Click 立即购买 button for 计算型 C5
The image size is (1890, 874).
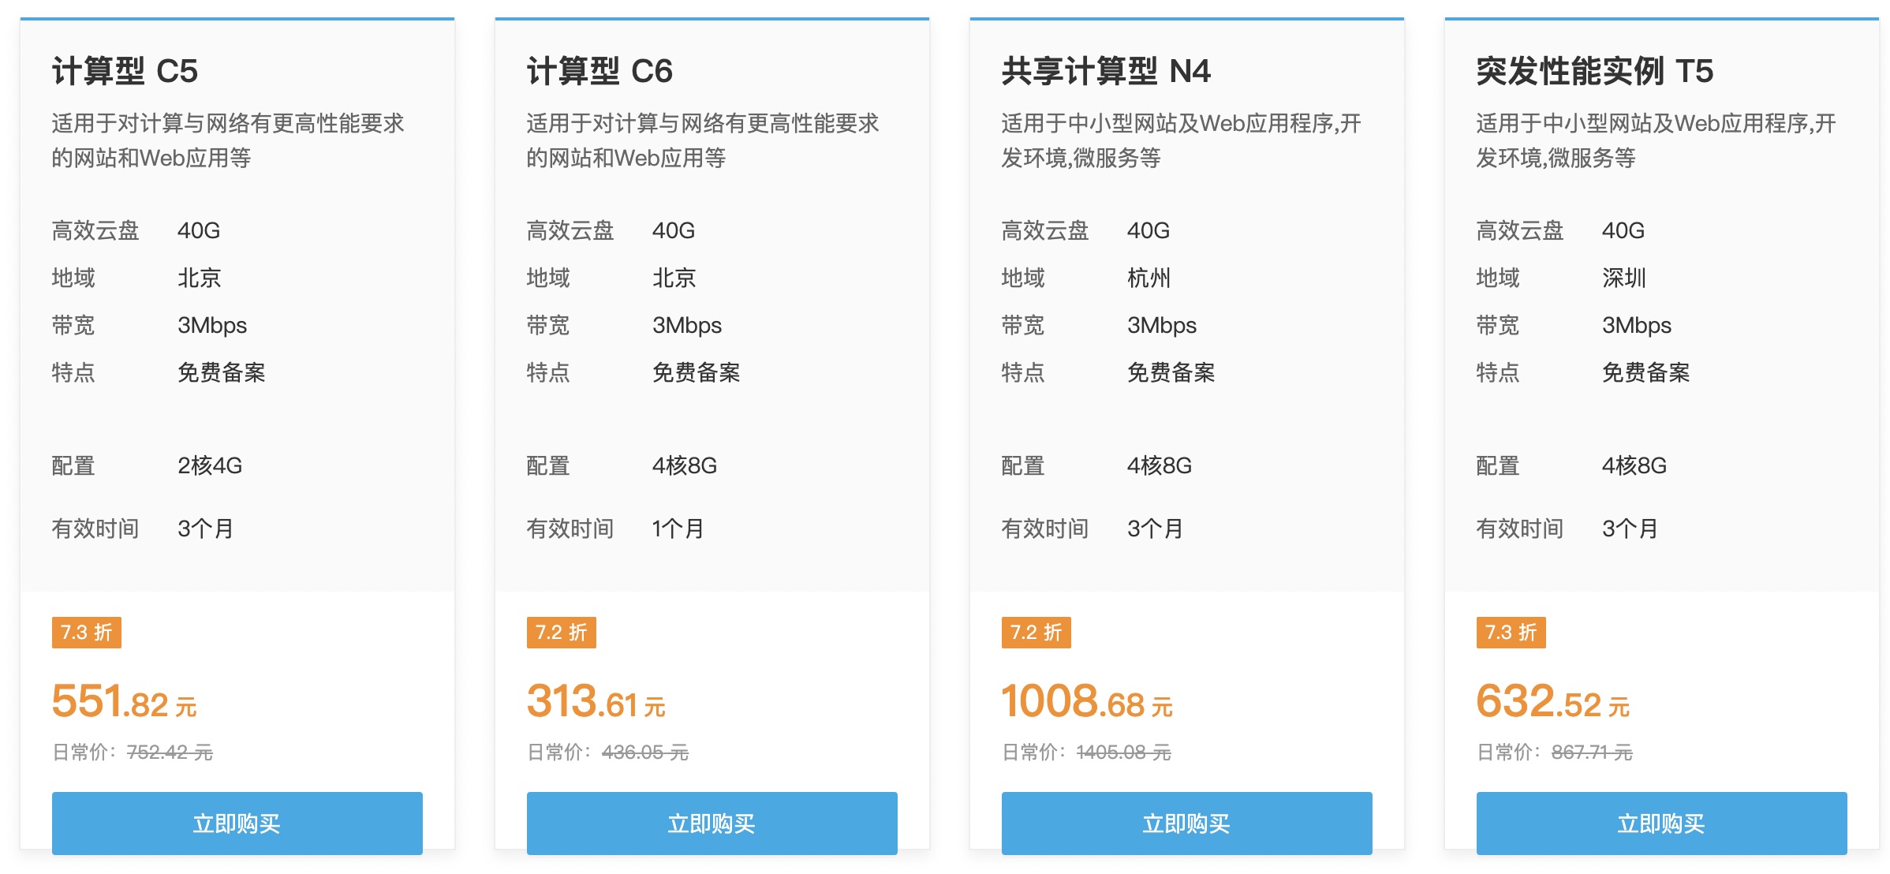[237, 823]
